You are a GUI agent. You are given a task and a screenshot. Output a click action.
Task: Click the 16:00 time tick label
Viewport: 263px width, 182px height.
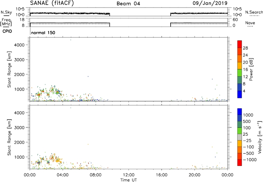pos(161,175)
